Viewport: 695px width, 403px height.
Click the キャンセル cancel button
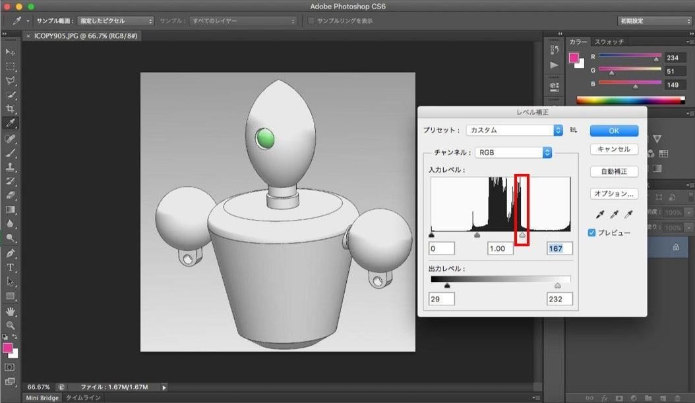[613, 149]
